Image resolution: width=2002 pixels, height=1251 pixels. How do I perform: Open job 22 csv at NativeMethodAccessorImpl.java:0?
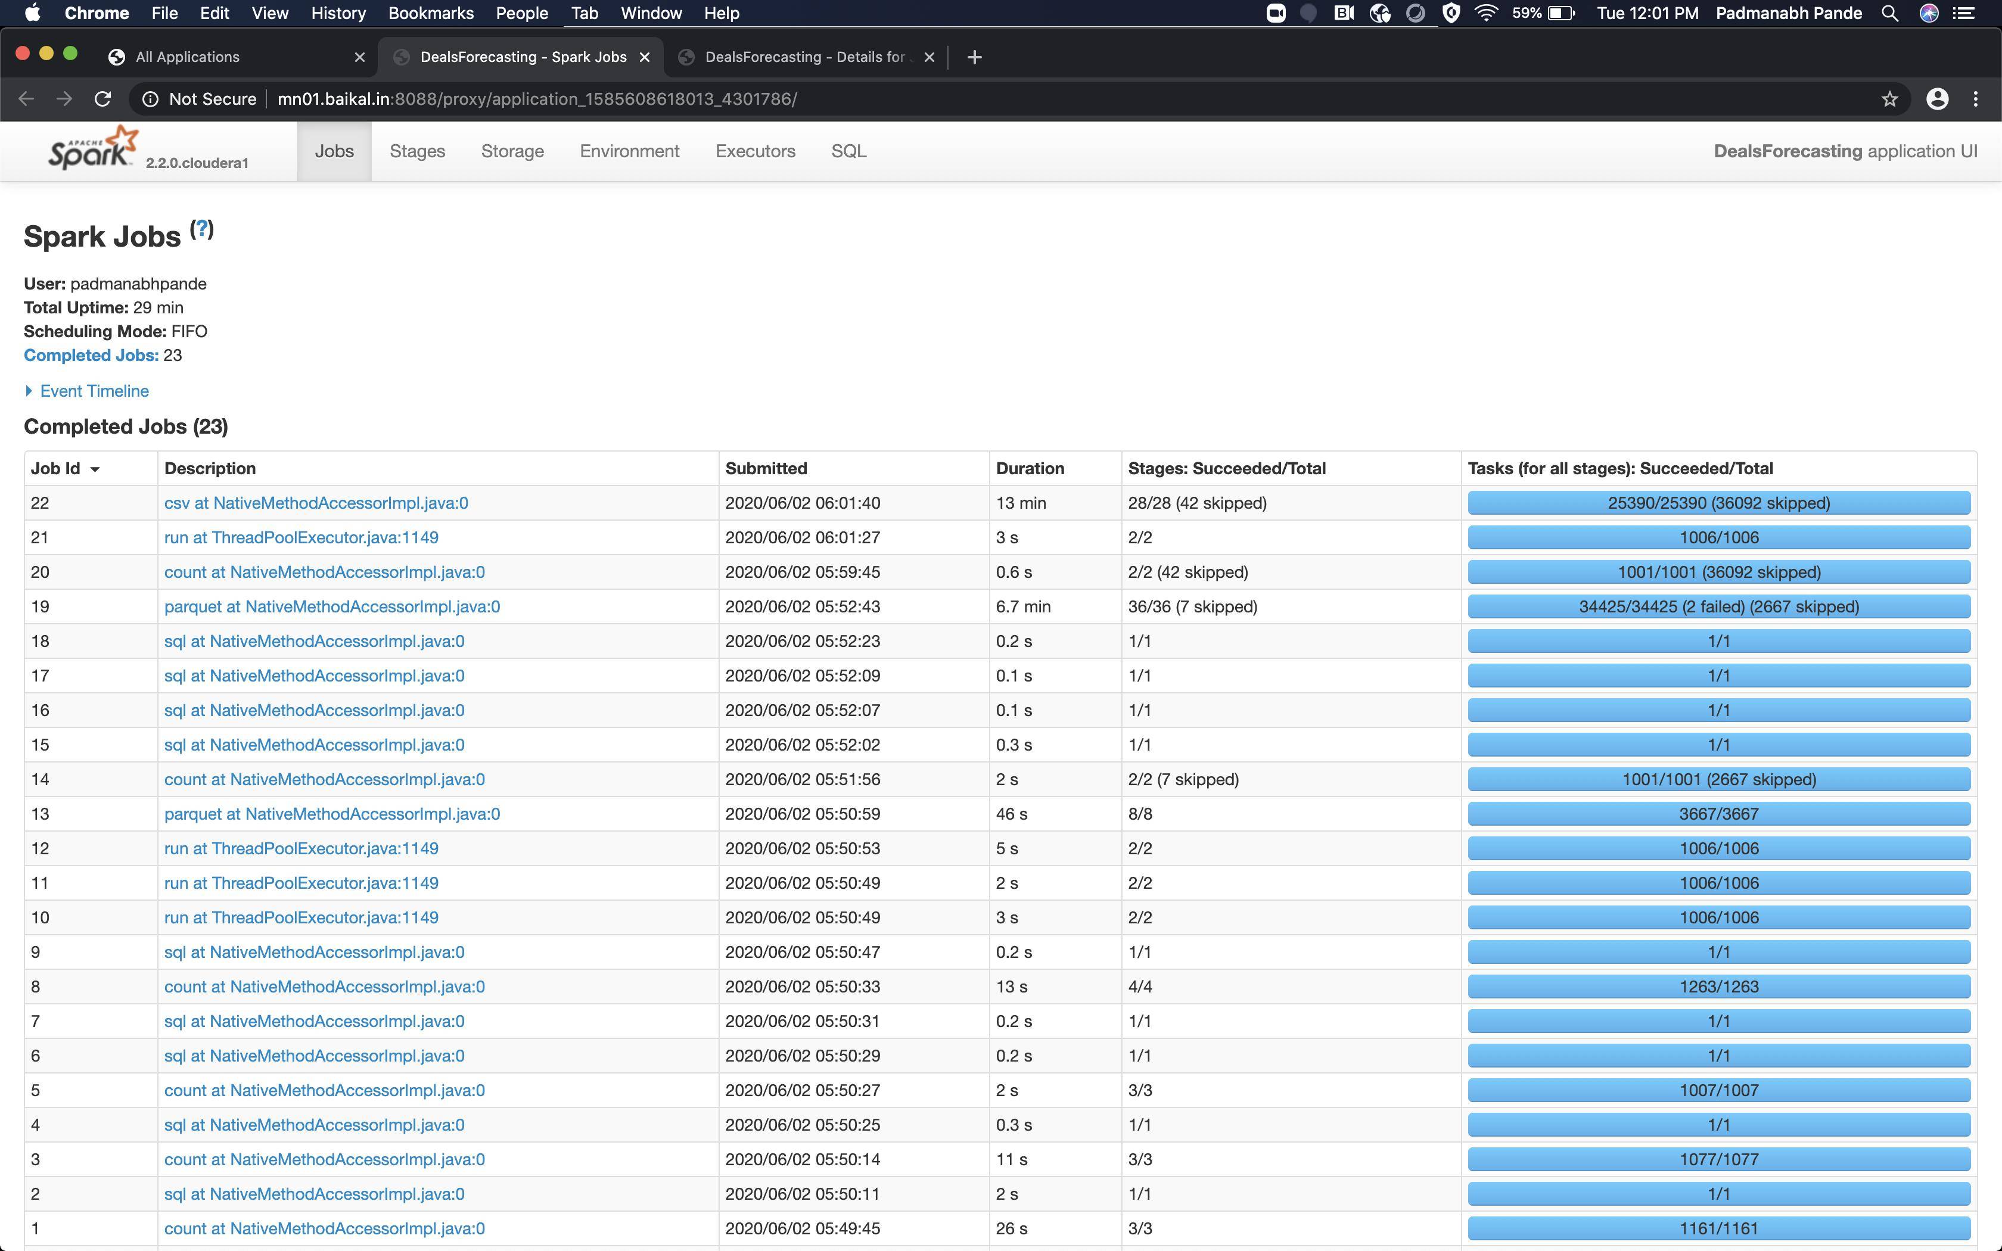(316, 502)
